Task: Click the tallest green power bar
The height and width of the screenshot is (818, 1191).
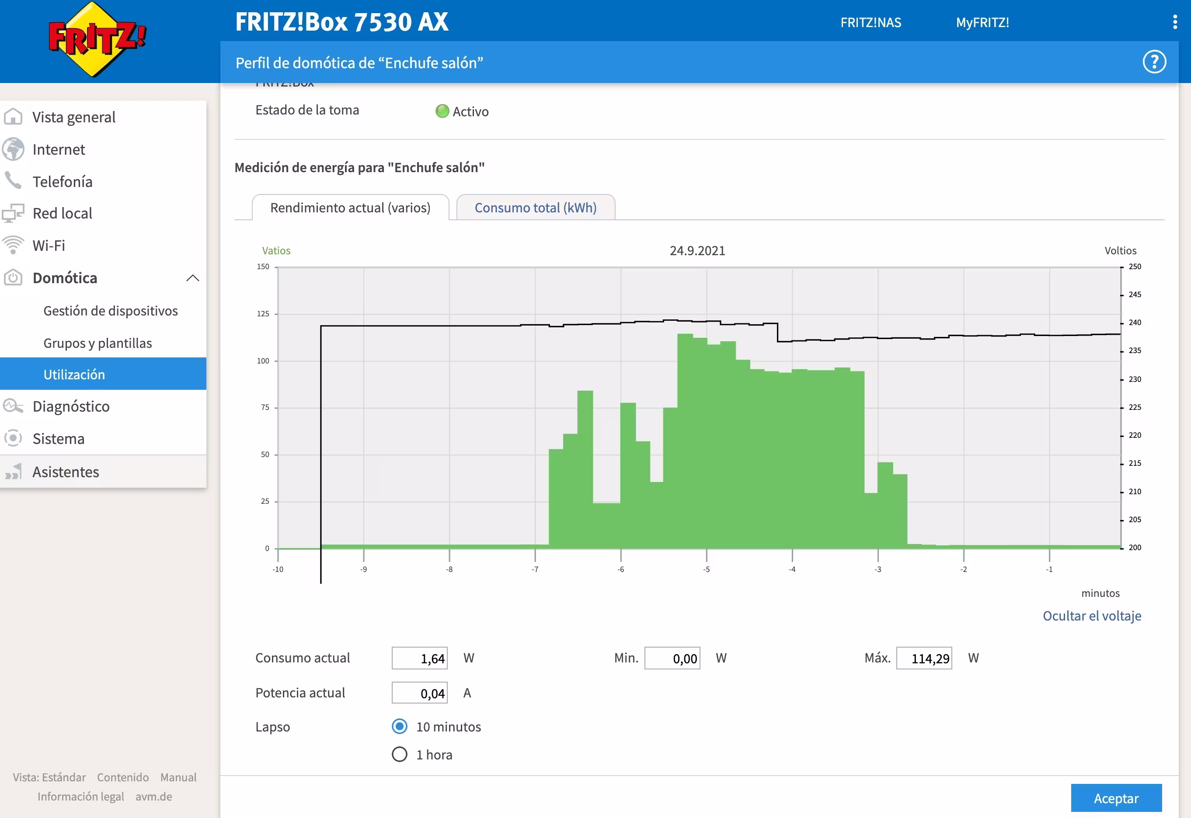Action: [x=685, y=441]
